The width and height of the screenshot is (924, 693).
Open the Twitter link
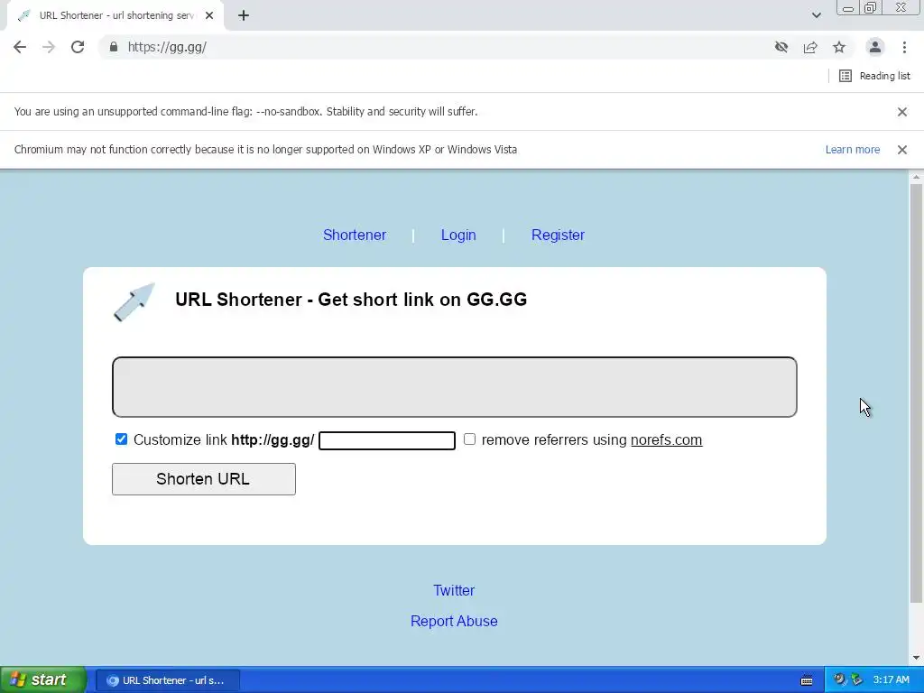(x=454, y=590)
